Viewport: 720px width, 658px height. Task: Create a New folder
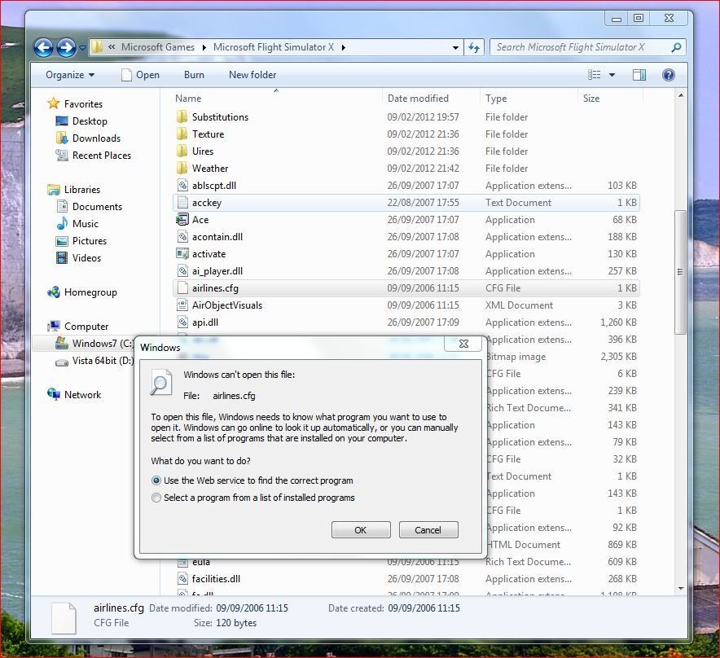point(252,75)
